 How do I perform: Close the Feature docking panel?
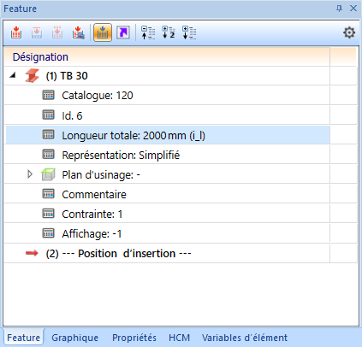pyautogui.click(x=353, y=9)
